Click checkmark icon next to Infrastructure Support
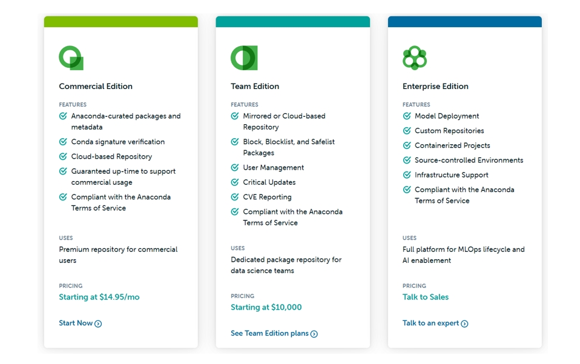The width and height of the screenshot is (580, 364). click(x=407, y=175)
